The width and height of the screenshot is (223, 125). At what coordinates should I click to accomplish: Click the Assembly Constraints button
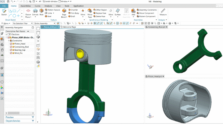pyautogui.click(x=147, y=10)
